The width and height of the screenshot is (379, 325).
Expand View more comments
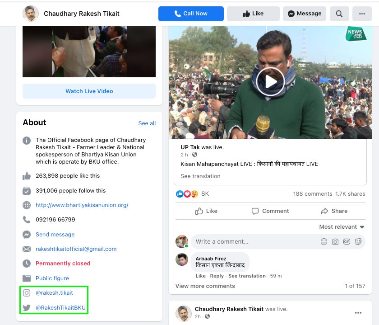[205, 286]
